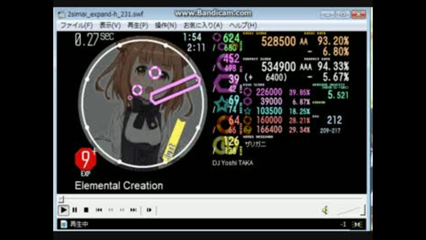426x240 pixels.
Task: Click the tap note ring counter icon
Action: (217, 37)
